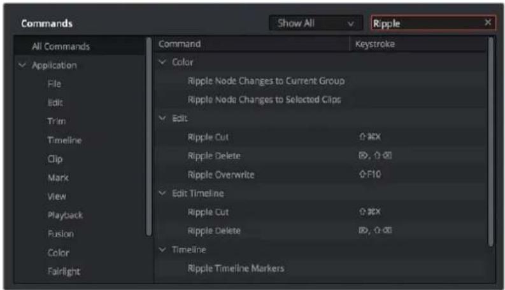Select the Ripple Overwrite command
Viewport: 505px width, 290px height.
click(x=221, y=175)
